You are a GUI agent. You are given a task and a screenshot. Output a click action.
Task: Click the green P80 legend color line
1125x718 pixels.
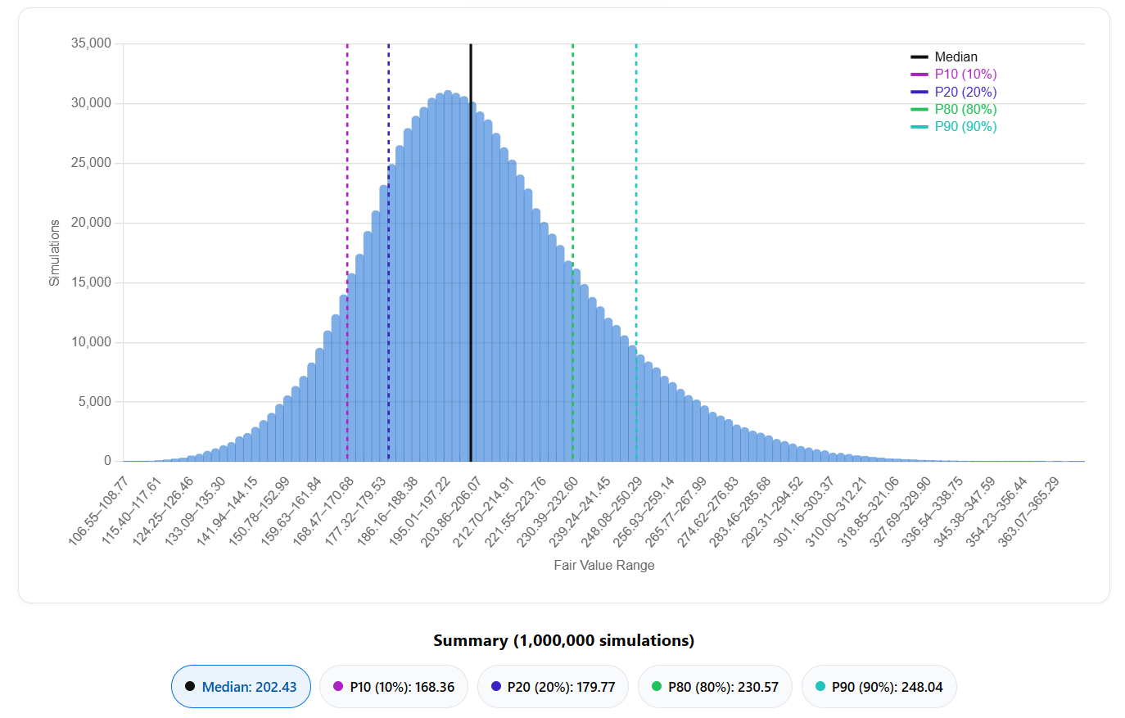tap(919, 109)
